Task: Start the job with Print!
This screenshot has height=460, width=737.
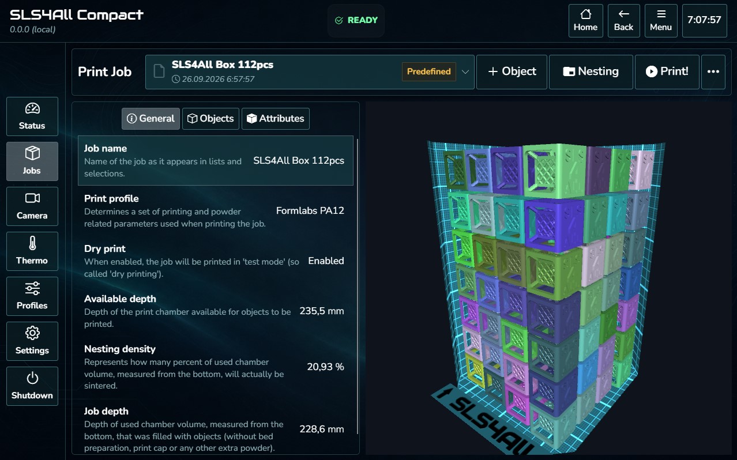Action: click(667, 72)
